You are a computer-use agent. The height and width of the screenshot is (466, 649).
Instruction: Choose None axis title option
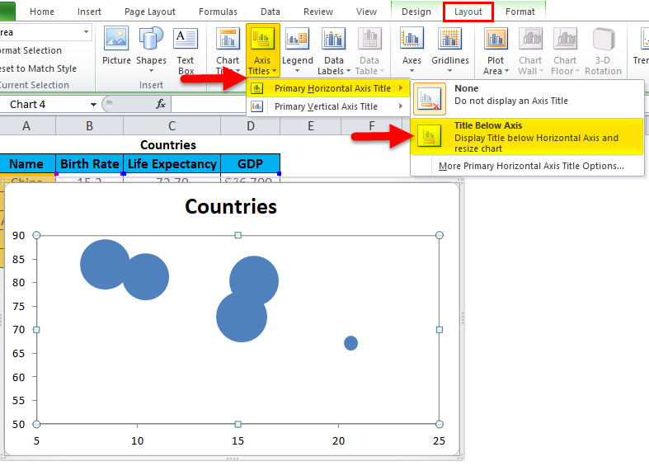(x=527, y=98)
